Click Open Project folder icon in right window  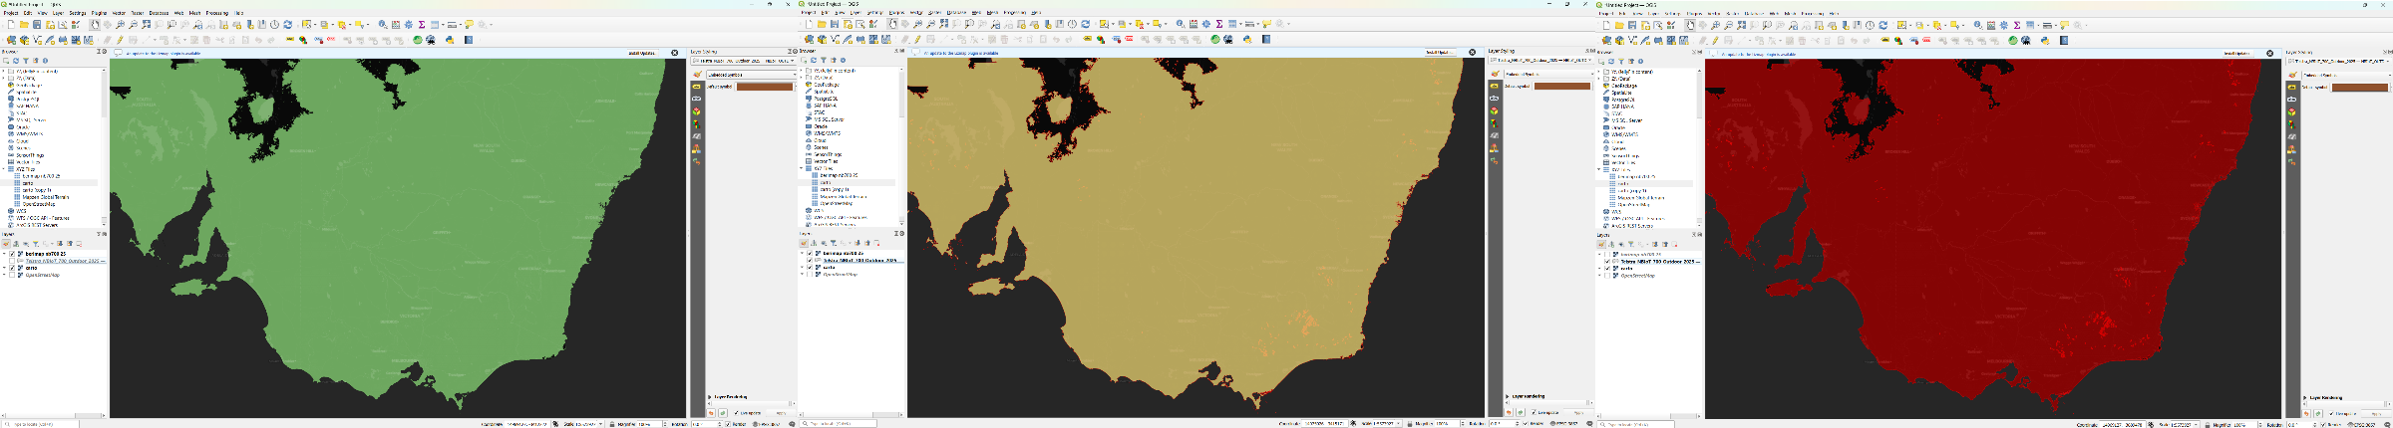(1619, 25)
